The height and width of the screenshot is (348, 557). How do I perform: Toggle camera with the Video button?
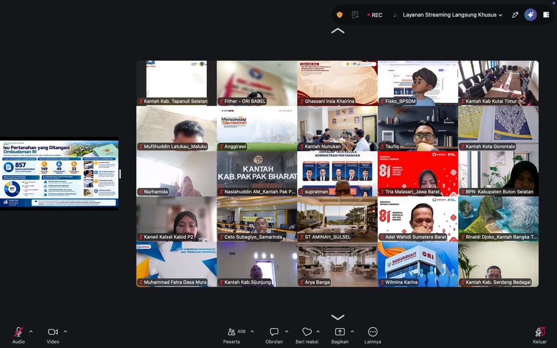(53, 335)
